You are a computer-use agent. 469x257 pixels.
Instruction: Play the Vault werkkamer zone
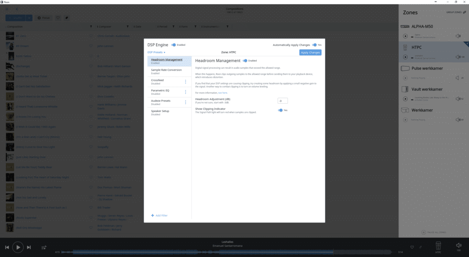(405, 99)
